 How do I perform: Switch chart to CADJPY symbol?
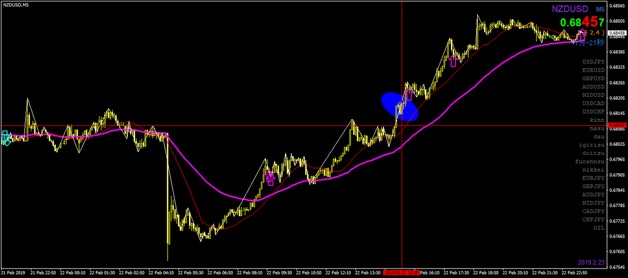pos(593,211)
